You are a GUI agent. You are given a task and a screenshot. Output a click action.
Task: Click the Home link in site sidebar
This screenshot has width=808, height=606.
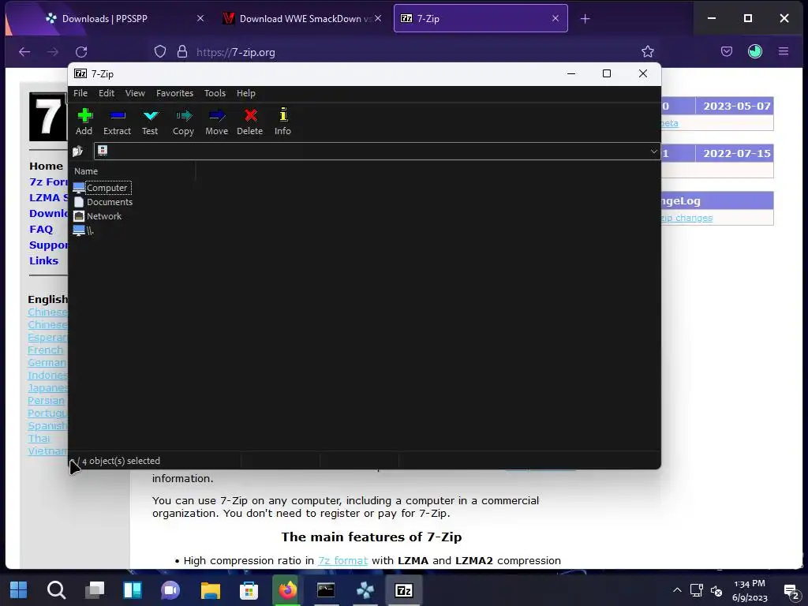tap(46, 166)
